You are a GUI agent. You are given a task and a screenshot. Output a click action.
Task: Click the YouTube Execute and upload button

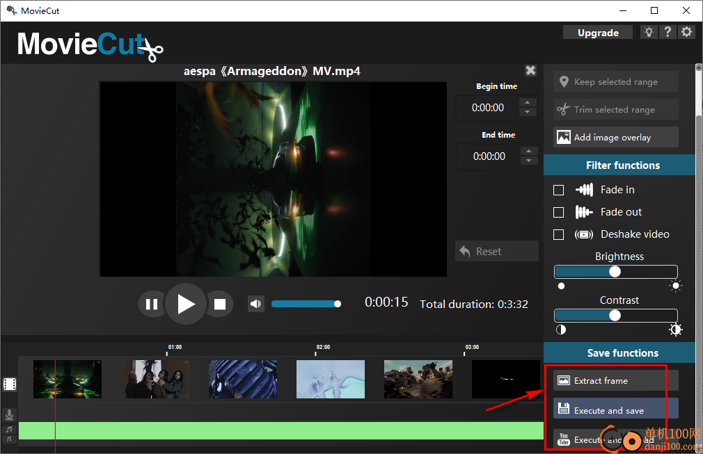coord(615,439)
